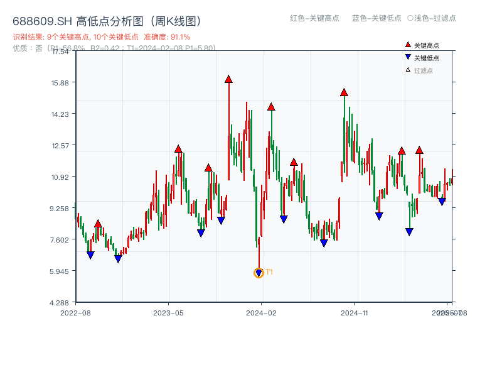Select the blue 关键低点 triangle legend icon
This screenshot has width=502, height=377.
coord(408,56)
